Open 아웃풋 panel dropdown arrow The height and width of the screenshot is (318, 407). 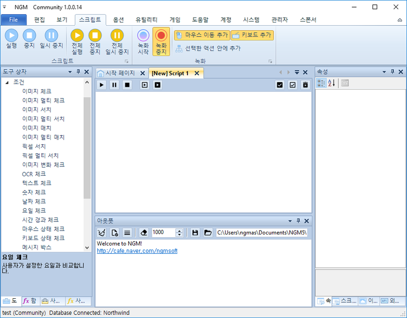[x=290, y=221]
